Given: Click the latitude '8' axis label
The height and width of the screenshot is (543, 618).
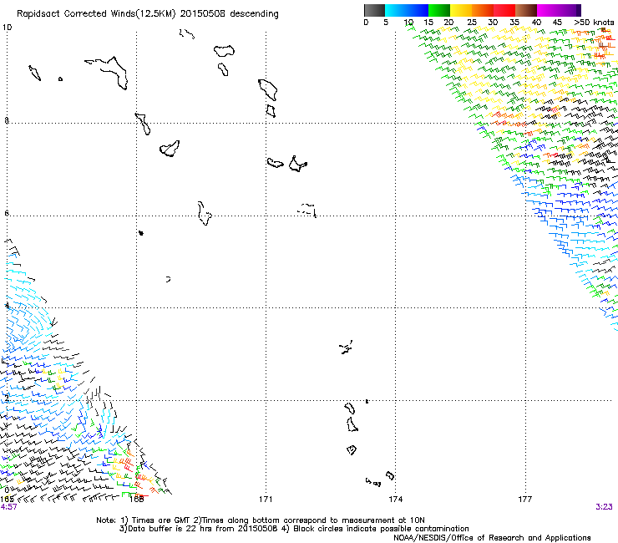Looking at the screenshot, I should [7, 120].
